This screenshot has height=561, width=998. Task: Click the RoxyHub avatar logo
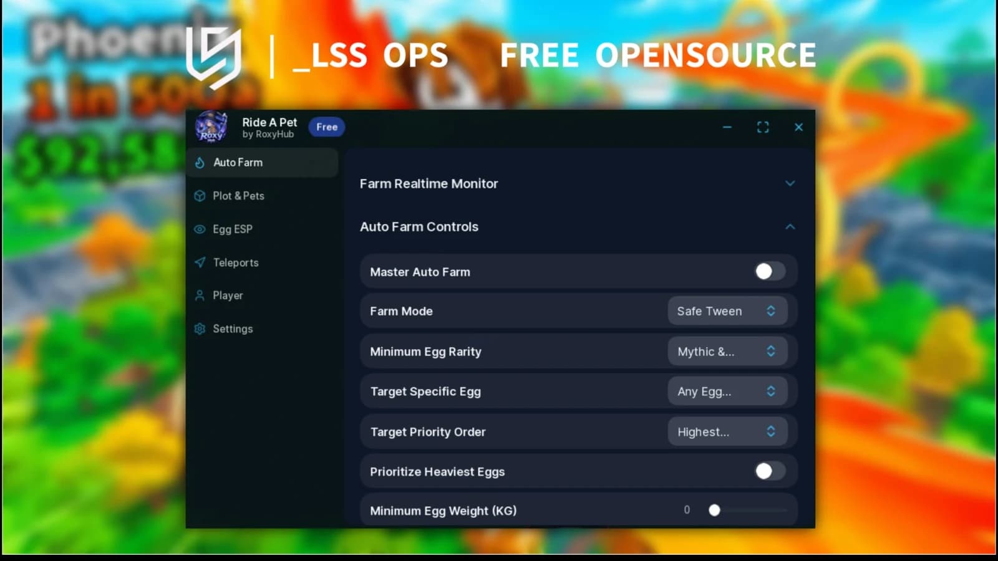211,127
